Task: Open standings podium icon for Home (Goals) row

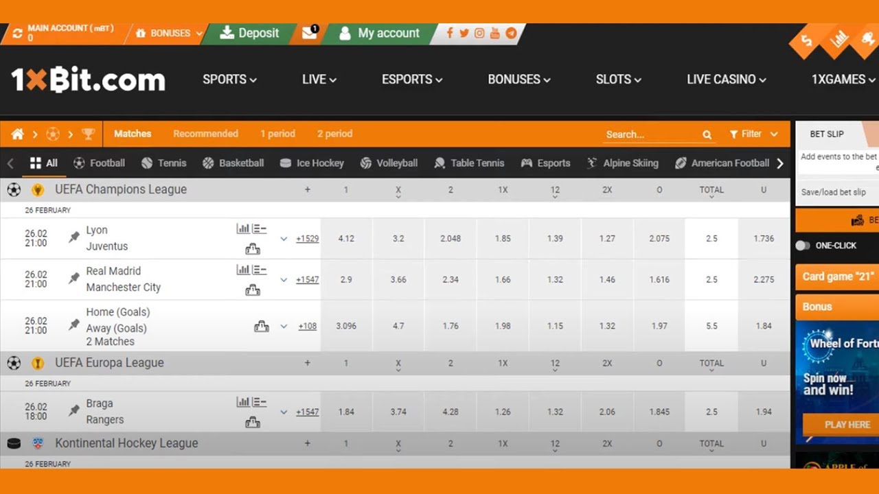Action: coord(262,327)
